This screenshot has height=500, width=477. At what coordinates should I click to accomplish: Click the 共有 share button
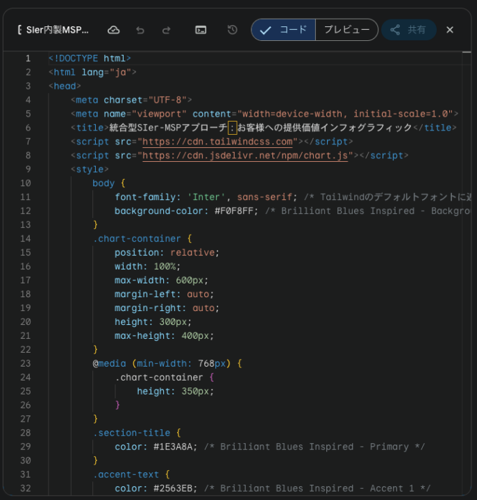[x=409, y=30]
